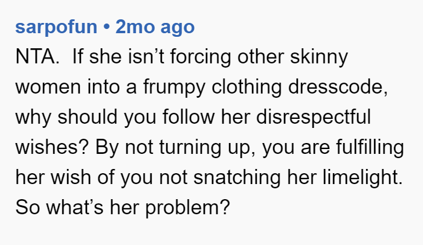Click the NTA verdict at comment start

click(37, 57)
